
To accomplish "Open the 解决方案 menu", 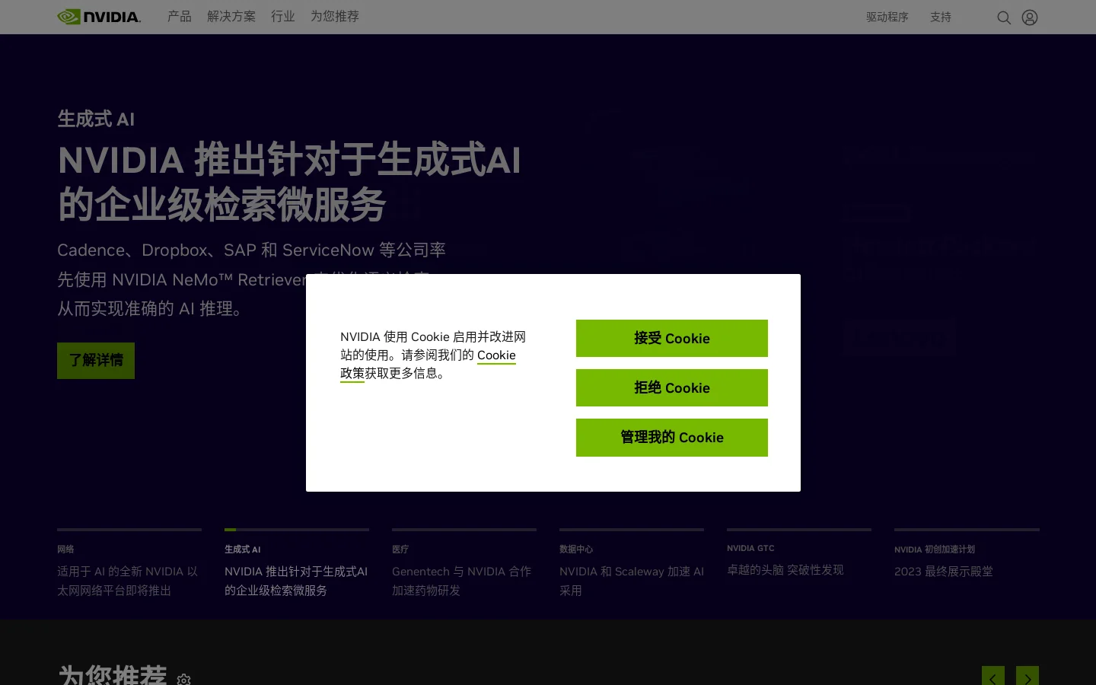I will pyautogui.click(x=231, y=16).
